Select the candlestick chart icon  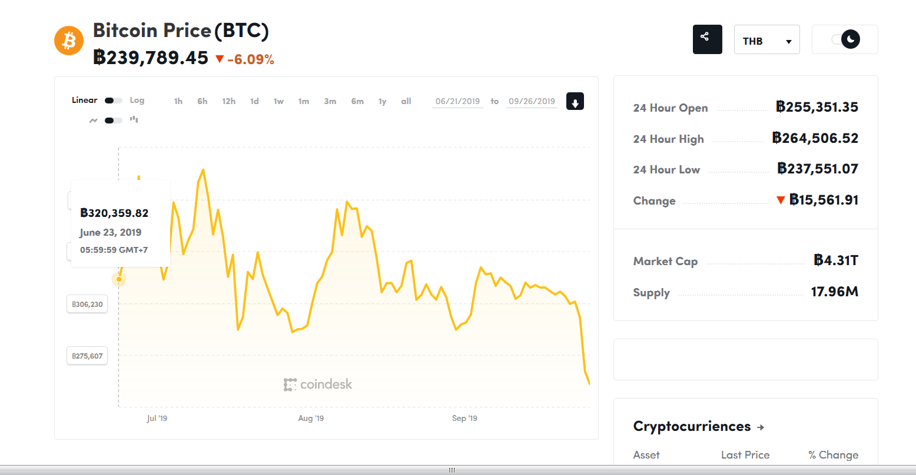(x=134, y=119)
